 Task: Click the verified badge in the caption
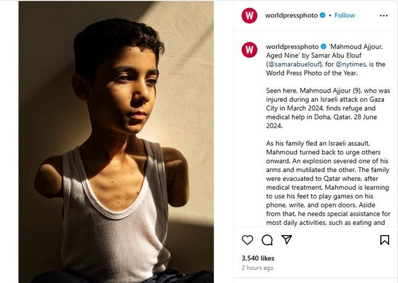point(323,47)
